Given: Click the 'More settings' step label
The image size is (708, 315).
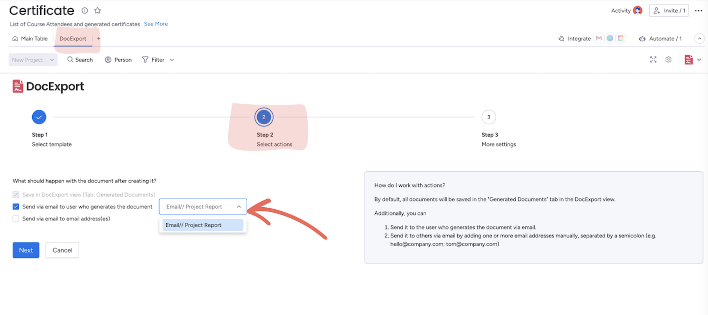Looking at the screenshot, I should pyautogui.click(x=499, y=144).
